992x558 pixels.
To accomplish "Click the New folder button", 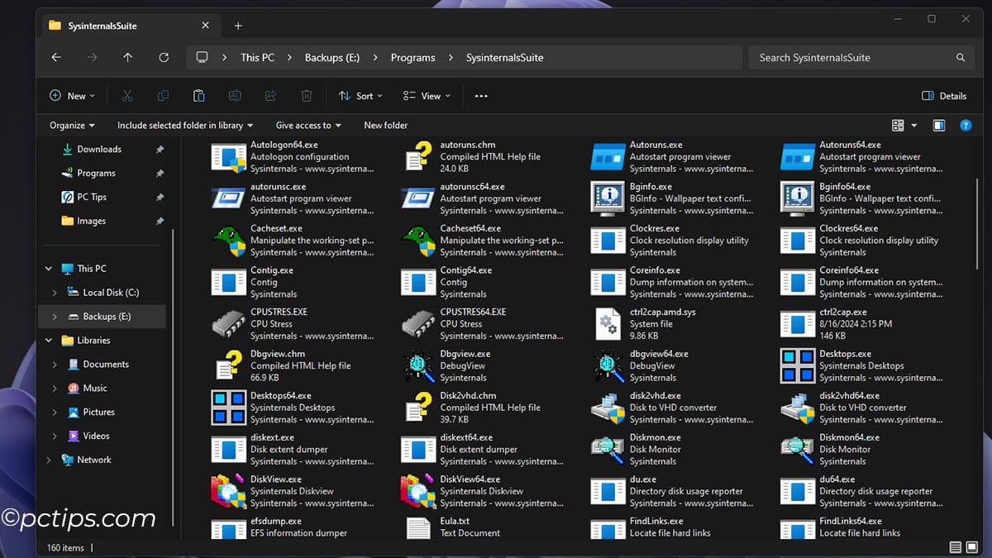I will (x=385, y=125).
